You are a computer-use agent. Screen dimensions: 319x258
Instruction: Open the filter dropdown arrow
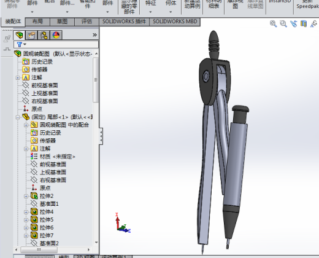click(x=25, y=44)
